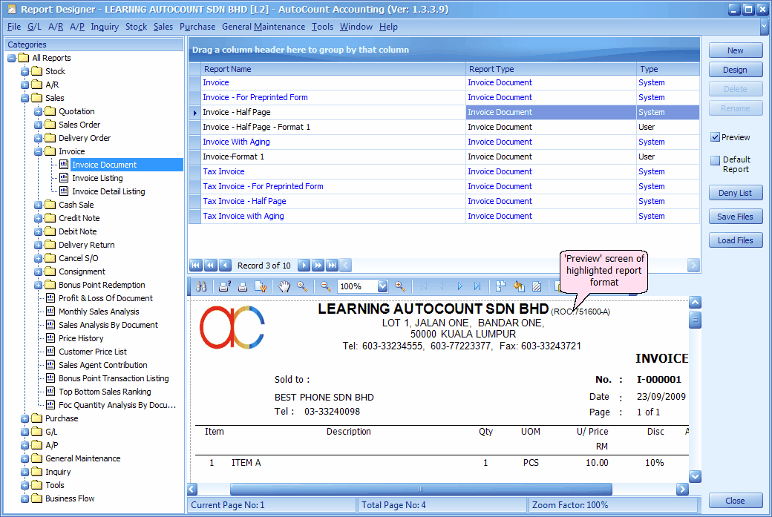The image size is (772, 517).
Task: Open the Purchase menu in menu bar
Action: point(197,27)
